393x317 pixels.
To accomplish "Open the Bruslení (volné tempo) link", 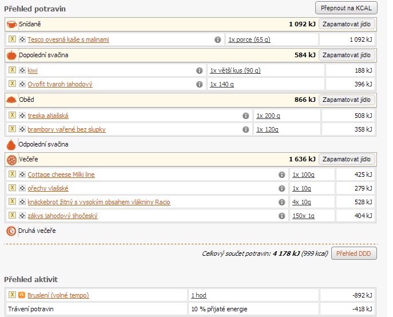I will coord(58,295).
